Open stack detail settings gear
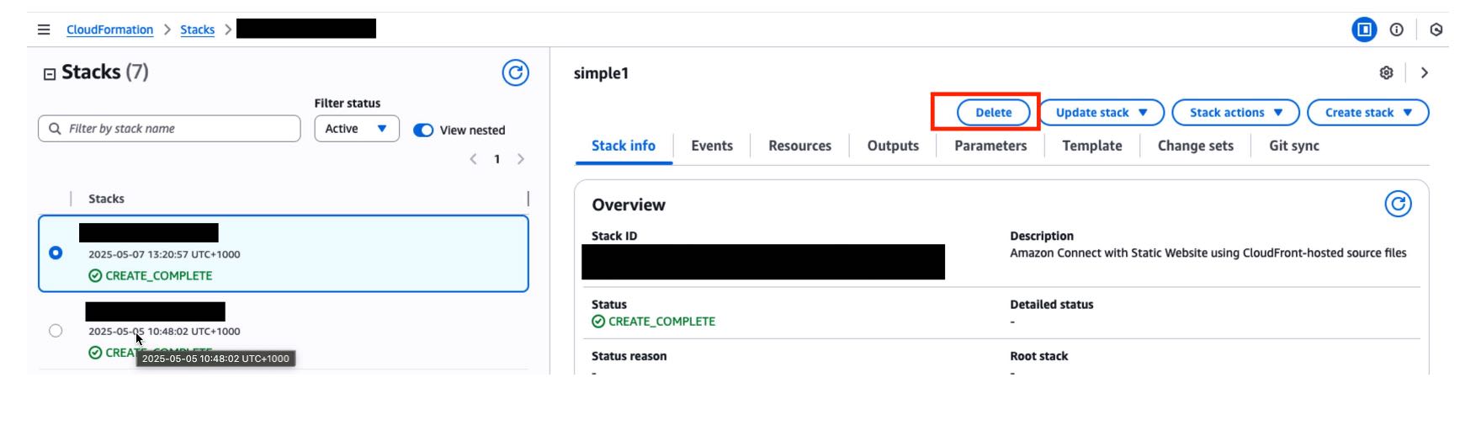 pyautogui.click(x=1386, y=73)
